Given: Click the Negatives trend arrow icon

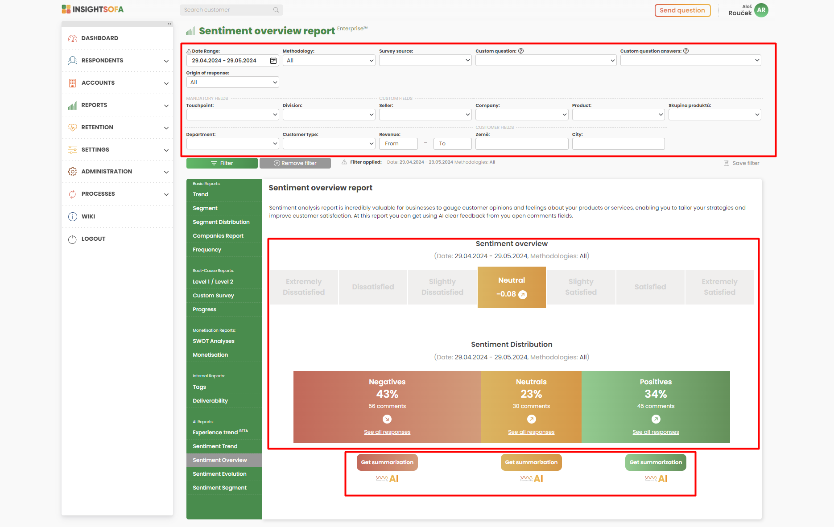Looking at the screenshot, I should coord(387,419).
